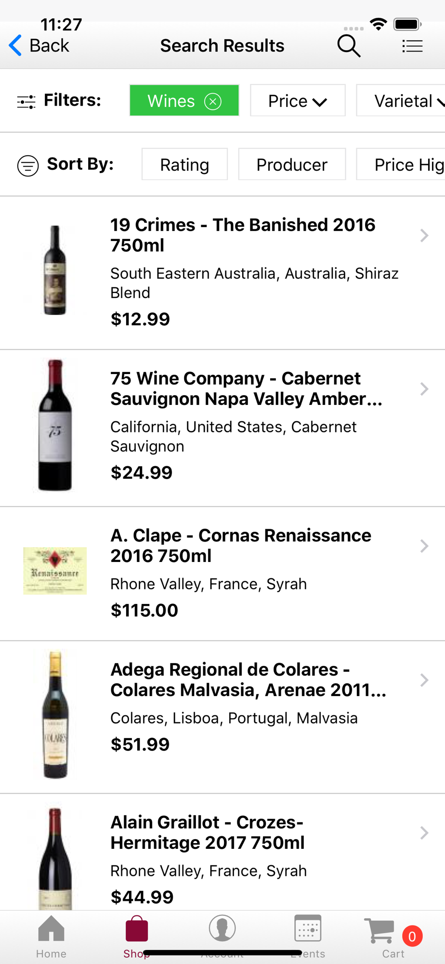
Task: Tap the Account profile icon
Action: click(222, 929)
